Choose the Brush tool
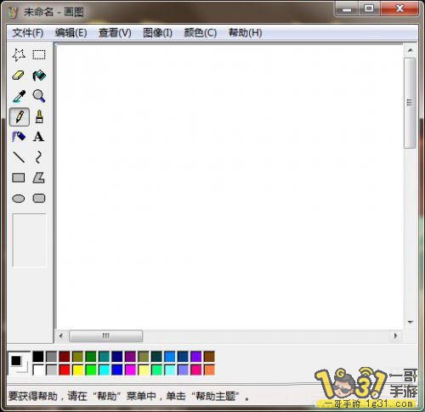This screenshot has width=425, height=412. click(39, 116)
